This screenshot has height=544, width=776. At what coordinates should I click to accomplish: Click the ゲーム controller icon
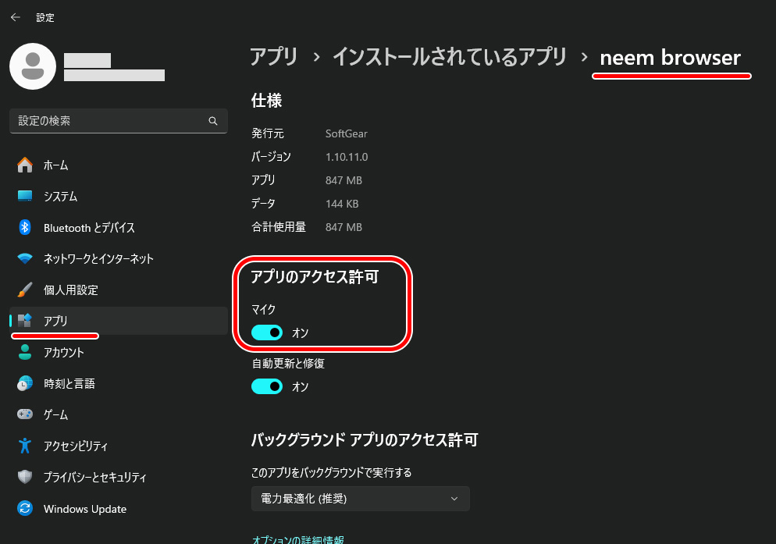tap(25, 414)
